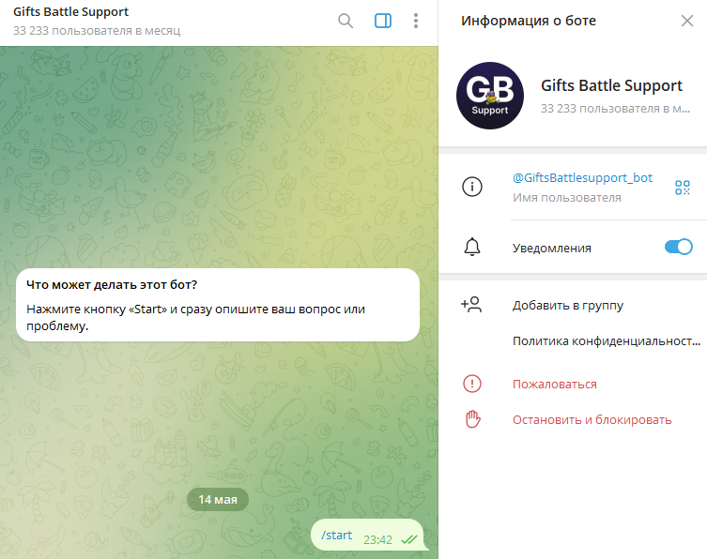
Task: Click the 23:42 message timestamp
Action: 377,539
